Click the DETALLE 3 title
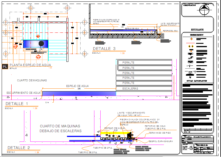Viewport: 221px width, 157px height. (x=104, y=49)
